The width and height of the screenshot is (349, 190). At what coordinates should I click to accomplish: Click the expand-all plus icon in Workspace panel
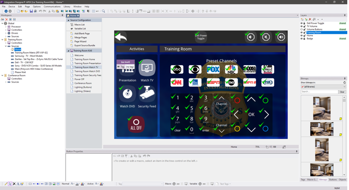pos(10,20)
